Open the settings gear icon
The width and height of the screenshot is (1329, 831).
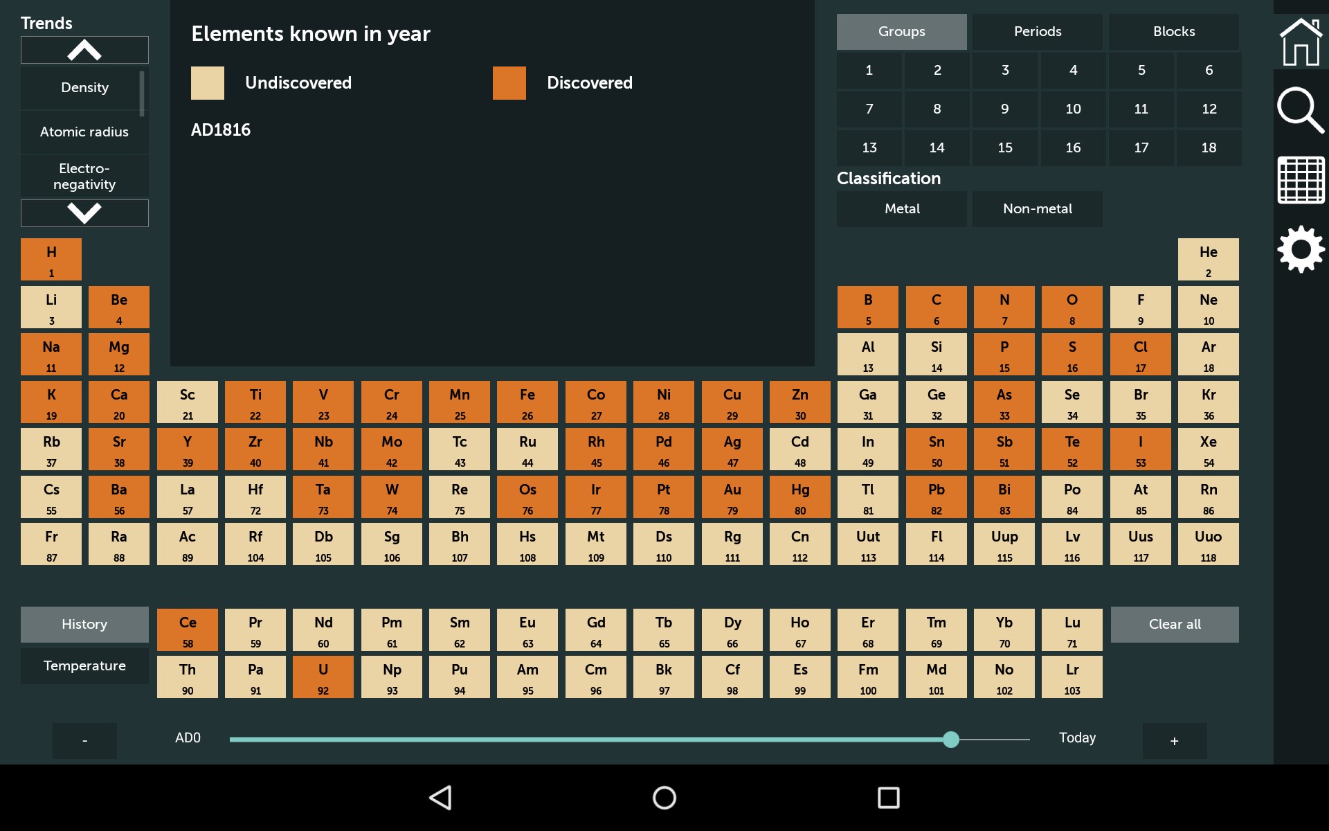[1300, 249]
